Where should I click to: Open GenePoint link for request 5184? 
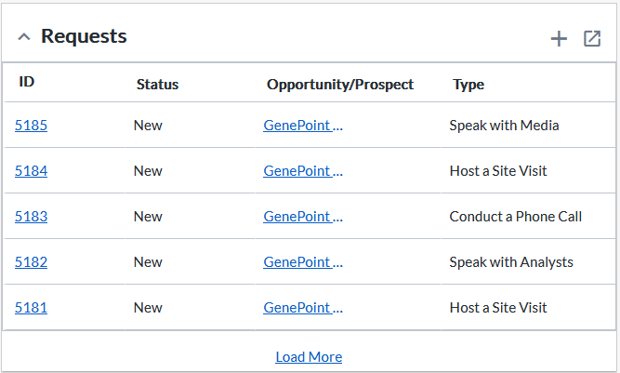[303, 171]
